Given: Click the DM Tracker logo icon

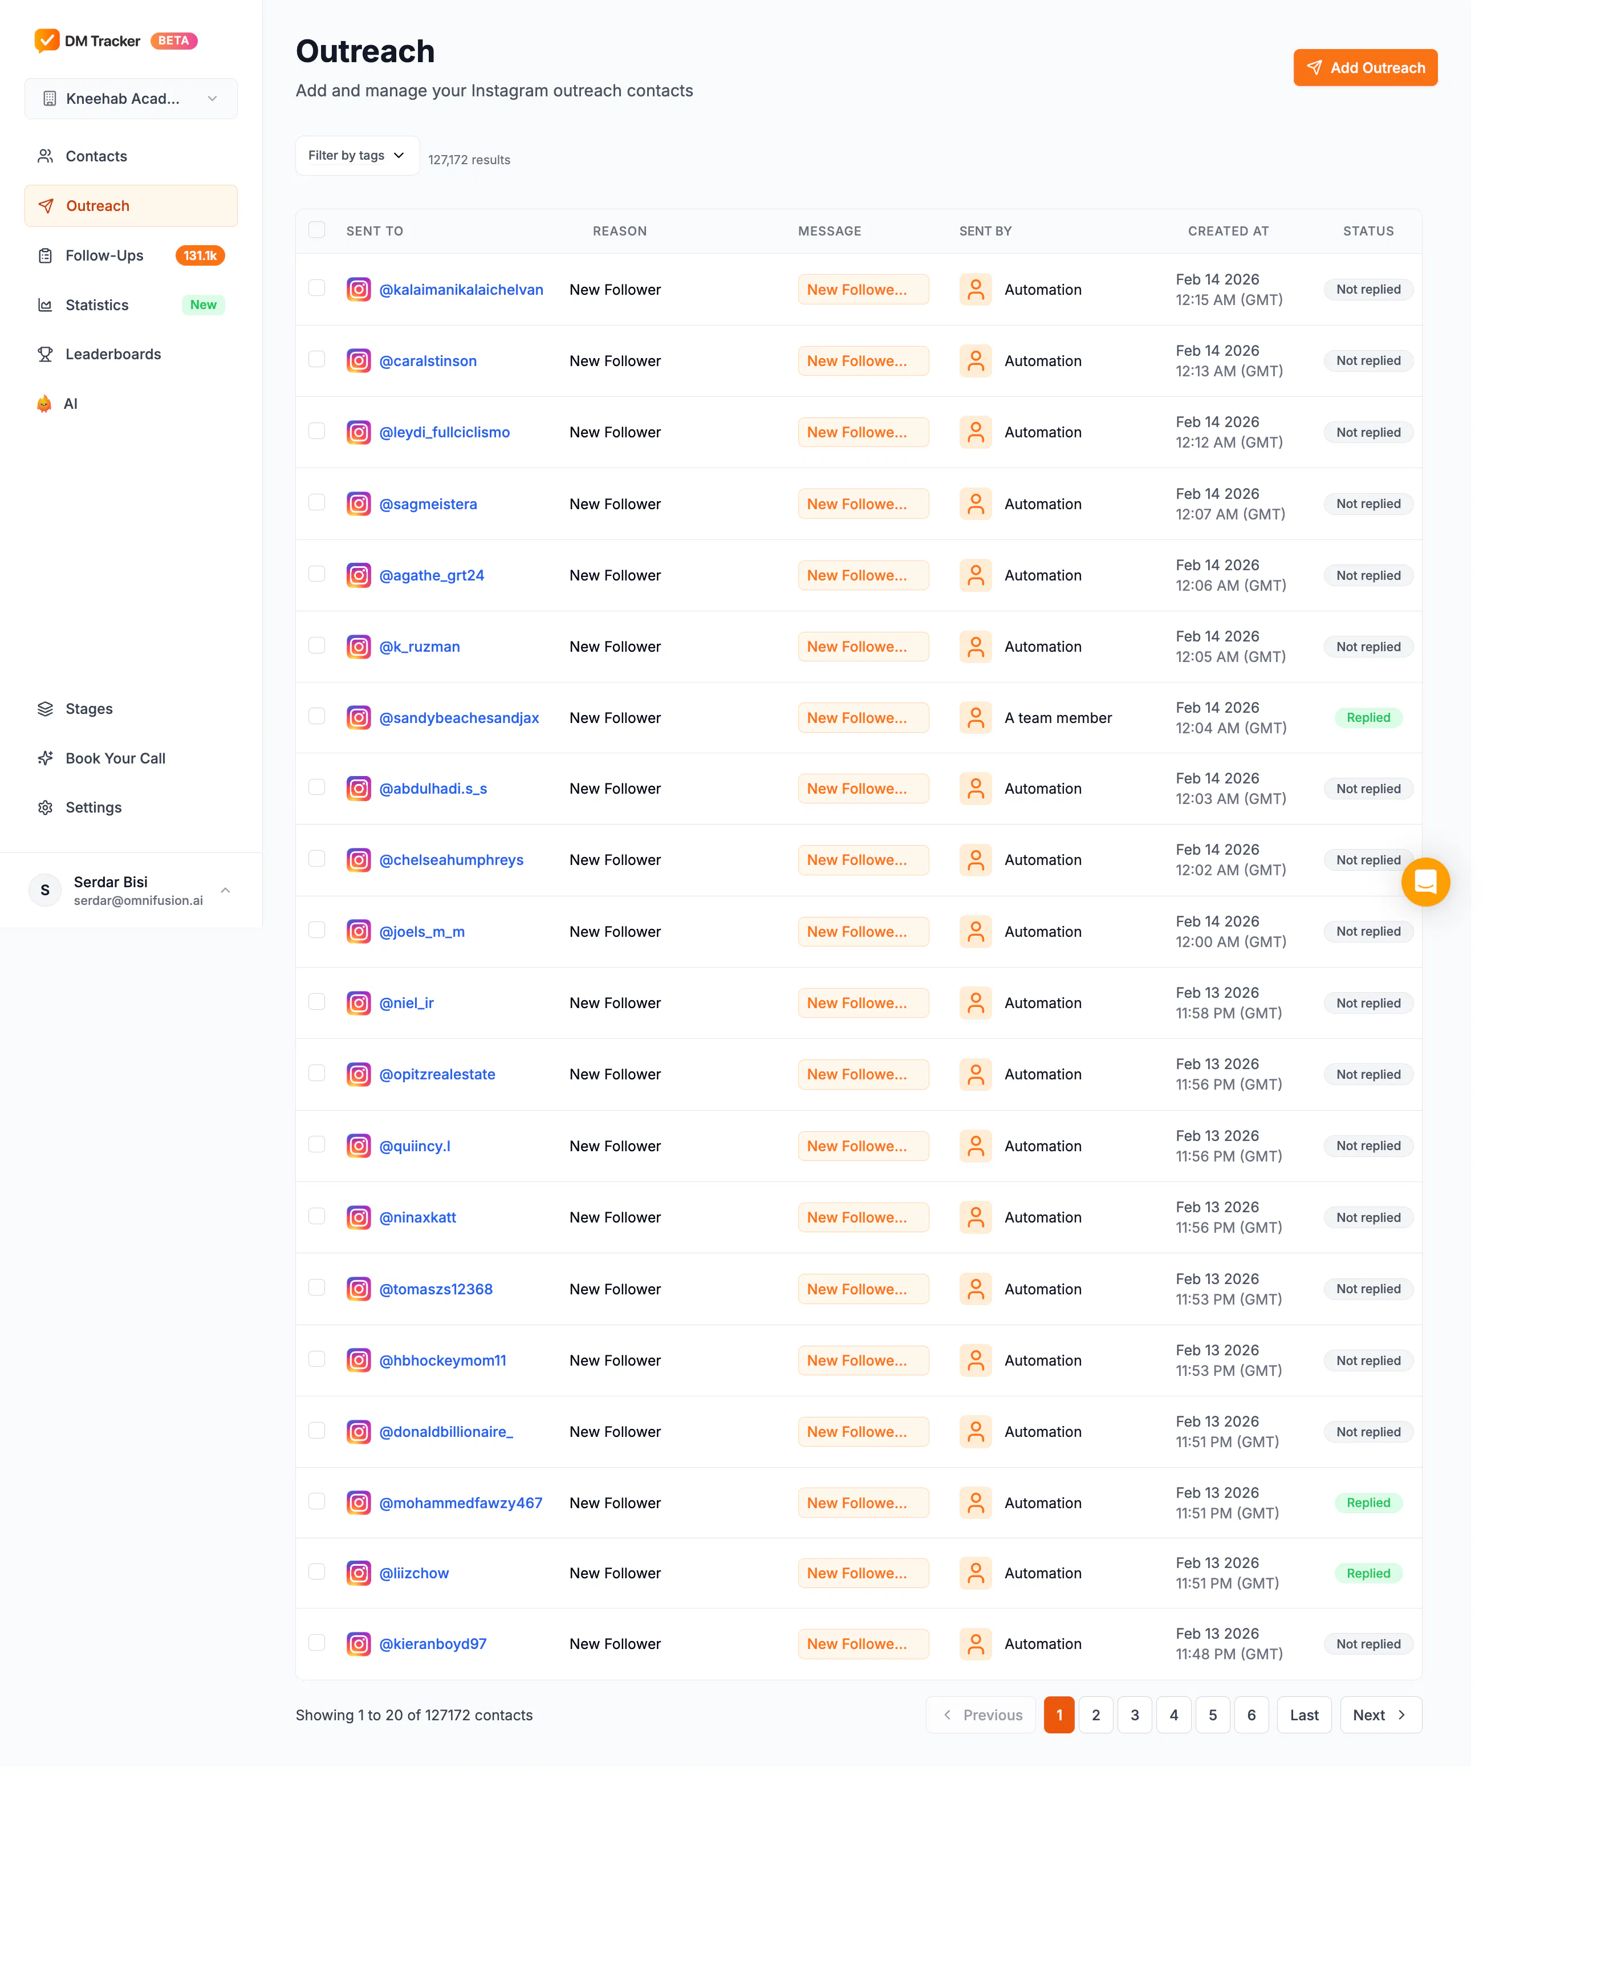Looking at the screenshot, I should [47, 41].
